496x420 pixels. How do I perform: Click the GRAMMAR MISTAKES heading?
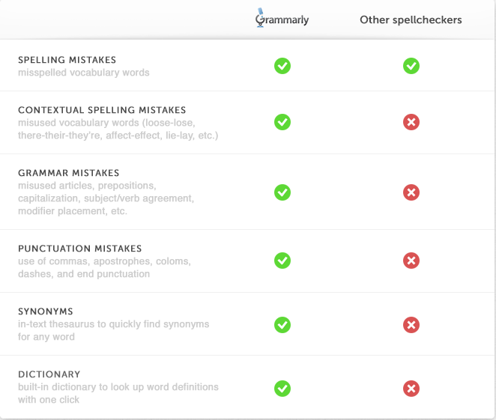coord(69,173)
